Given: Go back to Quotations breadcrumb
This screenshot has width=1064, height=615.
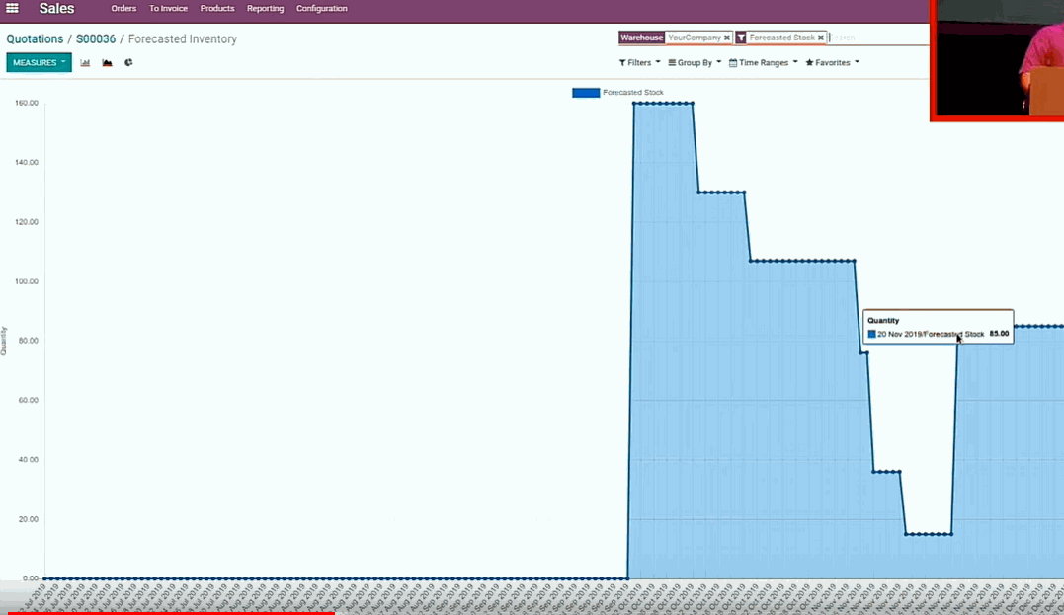Looking at the screenshot, I should [35, 39].
